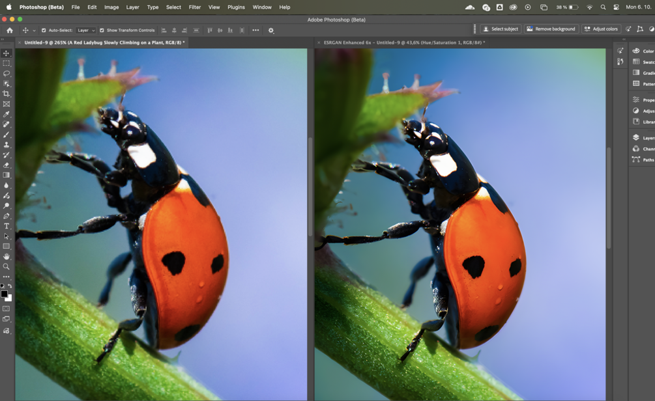Screen dimensions: 655x401
Task: Click the Adjust colors button
Action: (601, 29)
